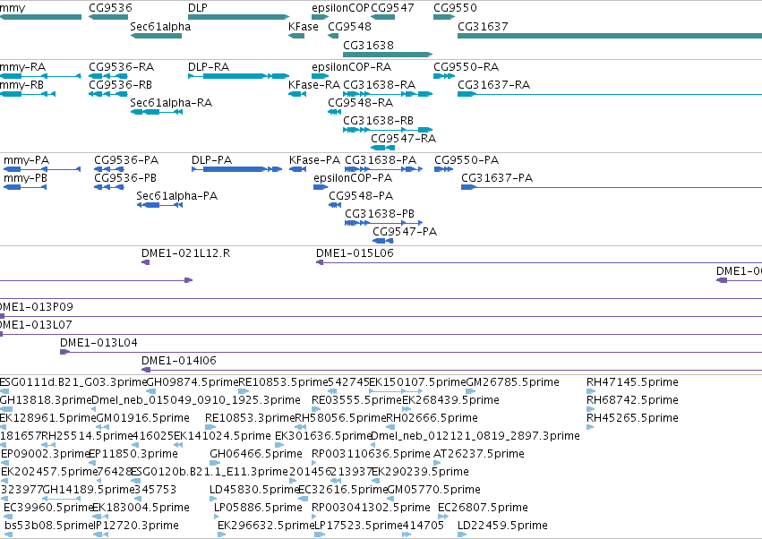Screen dimensions: 762x539
Task: Select EST AT26237.5prime
Action: [437, 463]
